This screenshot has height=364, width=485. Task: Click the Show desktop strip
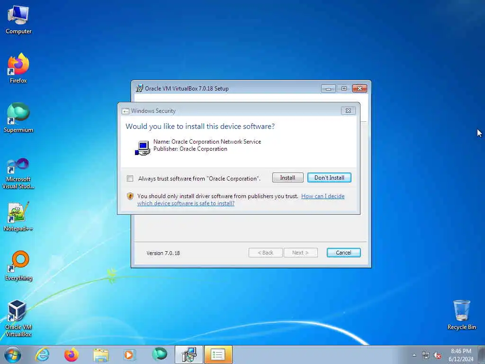click(482, 355)
